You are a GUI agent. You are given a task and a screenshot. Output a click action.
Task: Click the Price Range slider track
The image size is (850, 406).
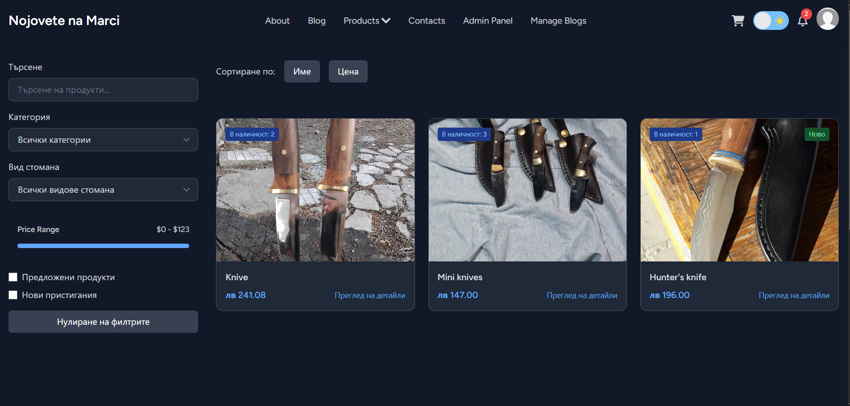coord(103,246)
